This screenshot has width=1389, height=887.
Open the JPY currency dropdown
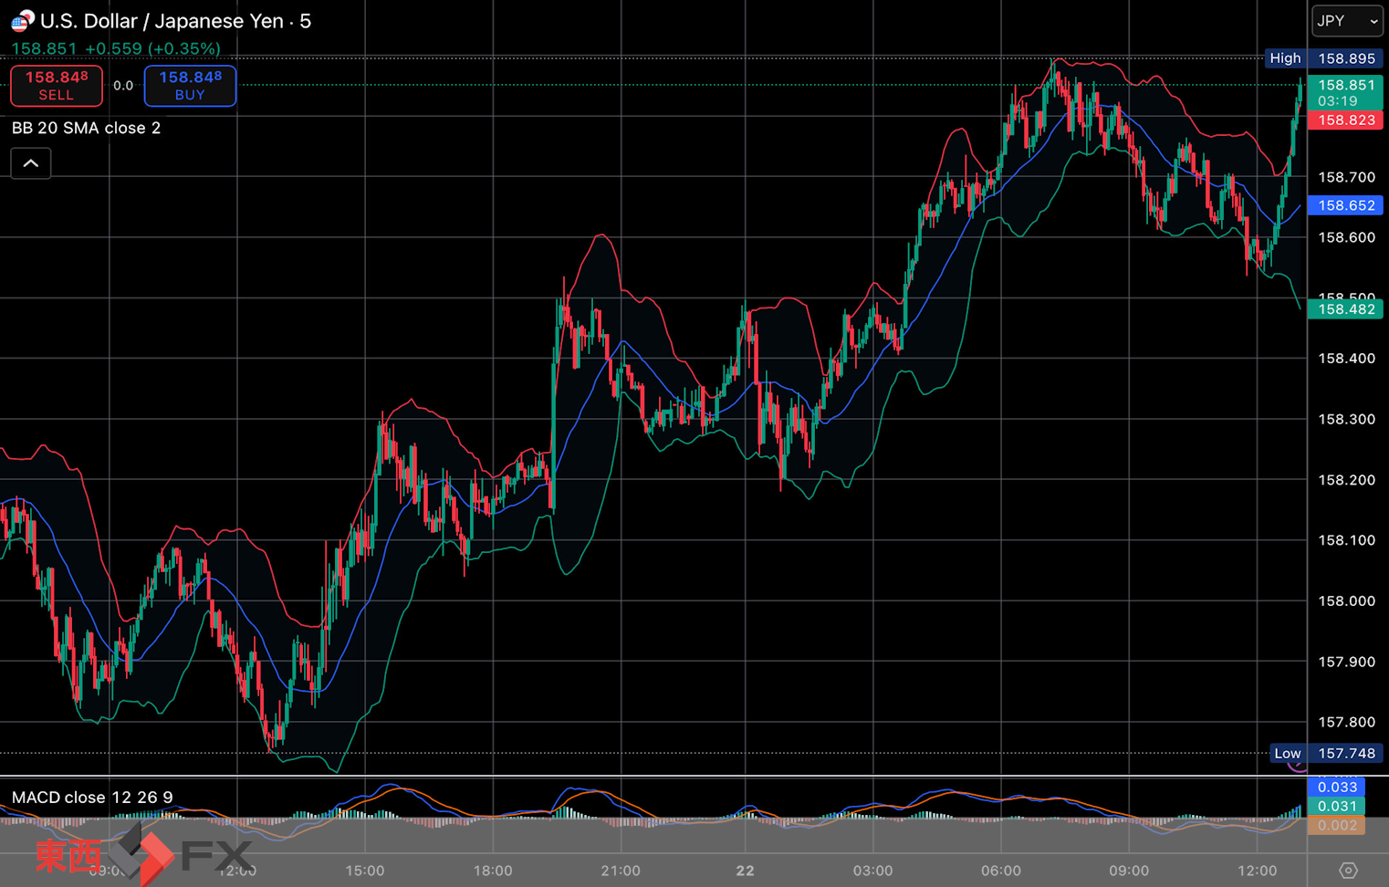(1346, 21)
